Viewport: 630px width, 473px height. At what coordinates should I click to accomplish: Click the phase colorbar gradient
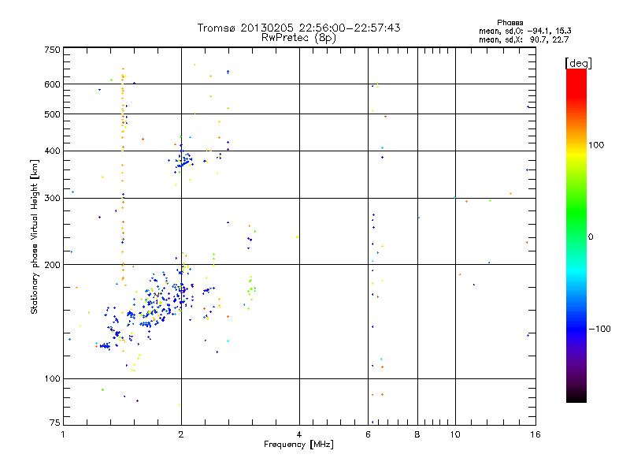[x=576, y=235]
